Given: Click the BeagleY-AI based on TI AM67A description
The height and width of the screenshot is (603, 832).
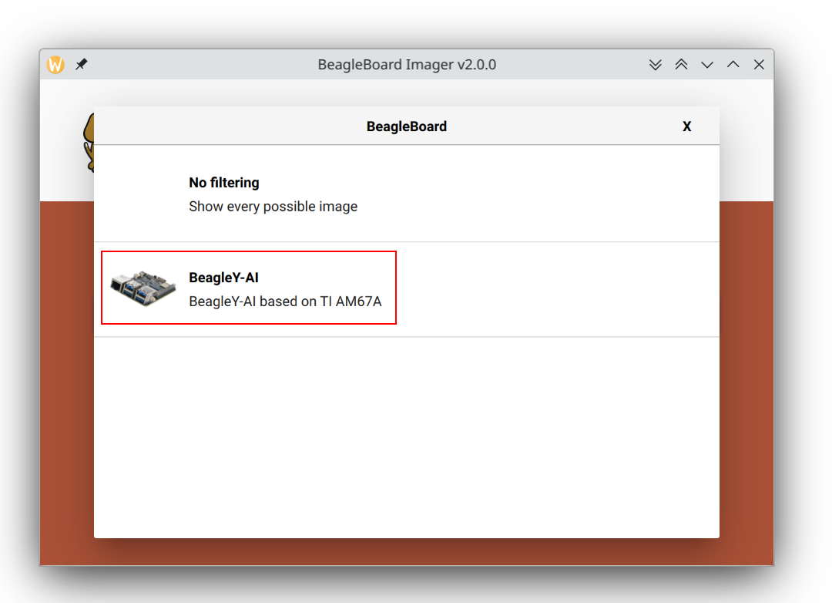Looking at the screenshot, I should click(285, 301).
